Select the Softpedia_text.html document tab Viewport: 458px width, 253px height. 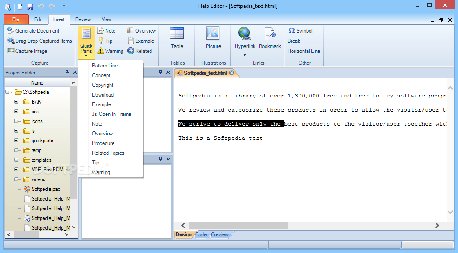click(205, 73)
